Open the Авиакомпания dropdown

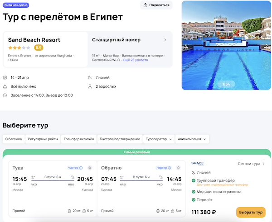pos(192,139)
